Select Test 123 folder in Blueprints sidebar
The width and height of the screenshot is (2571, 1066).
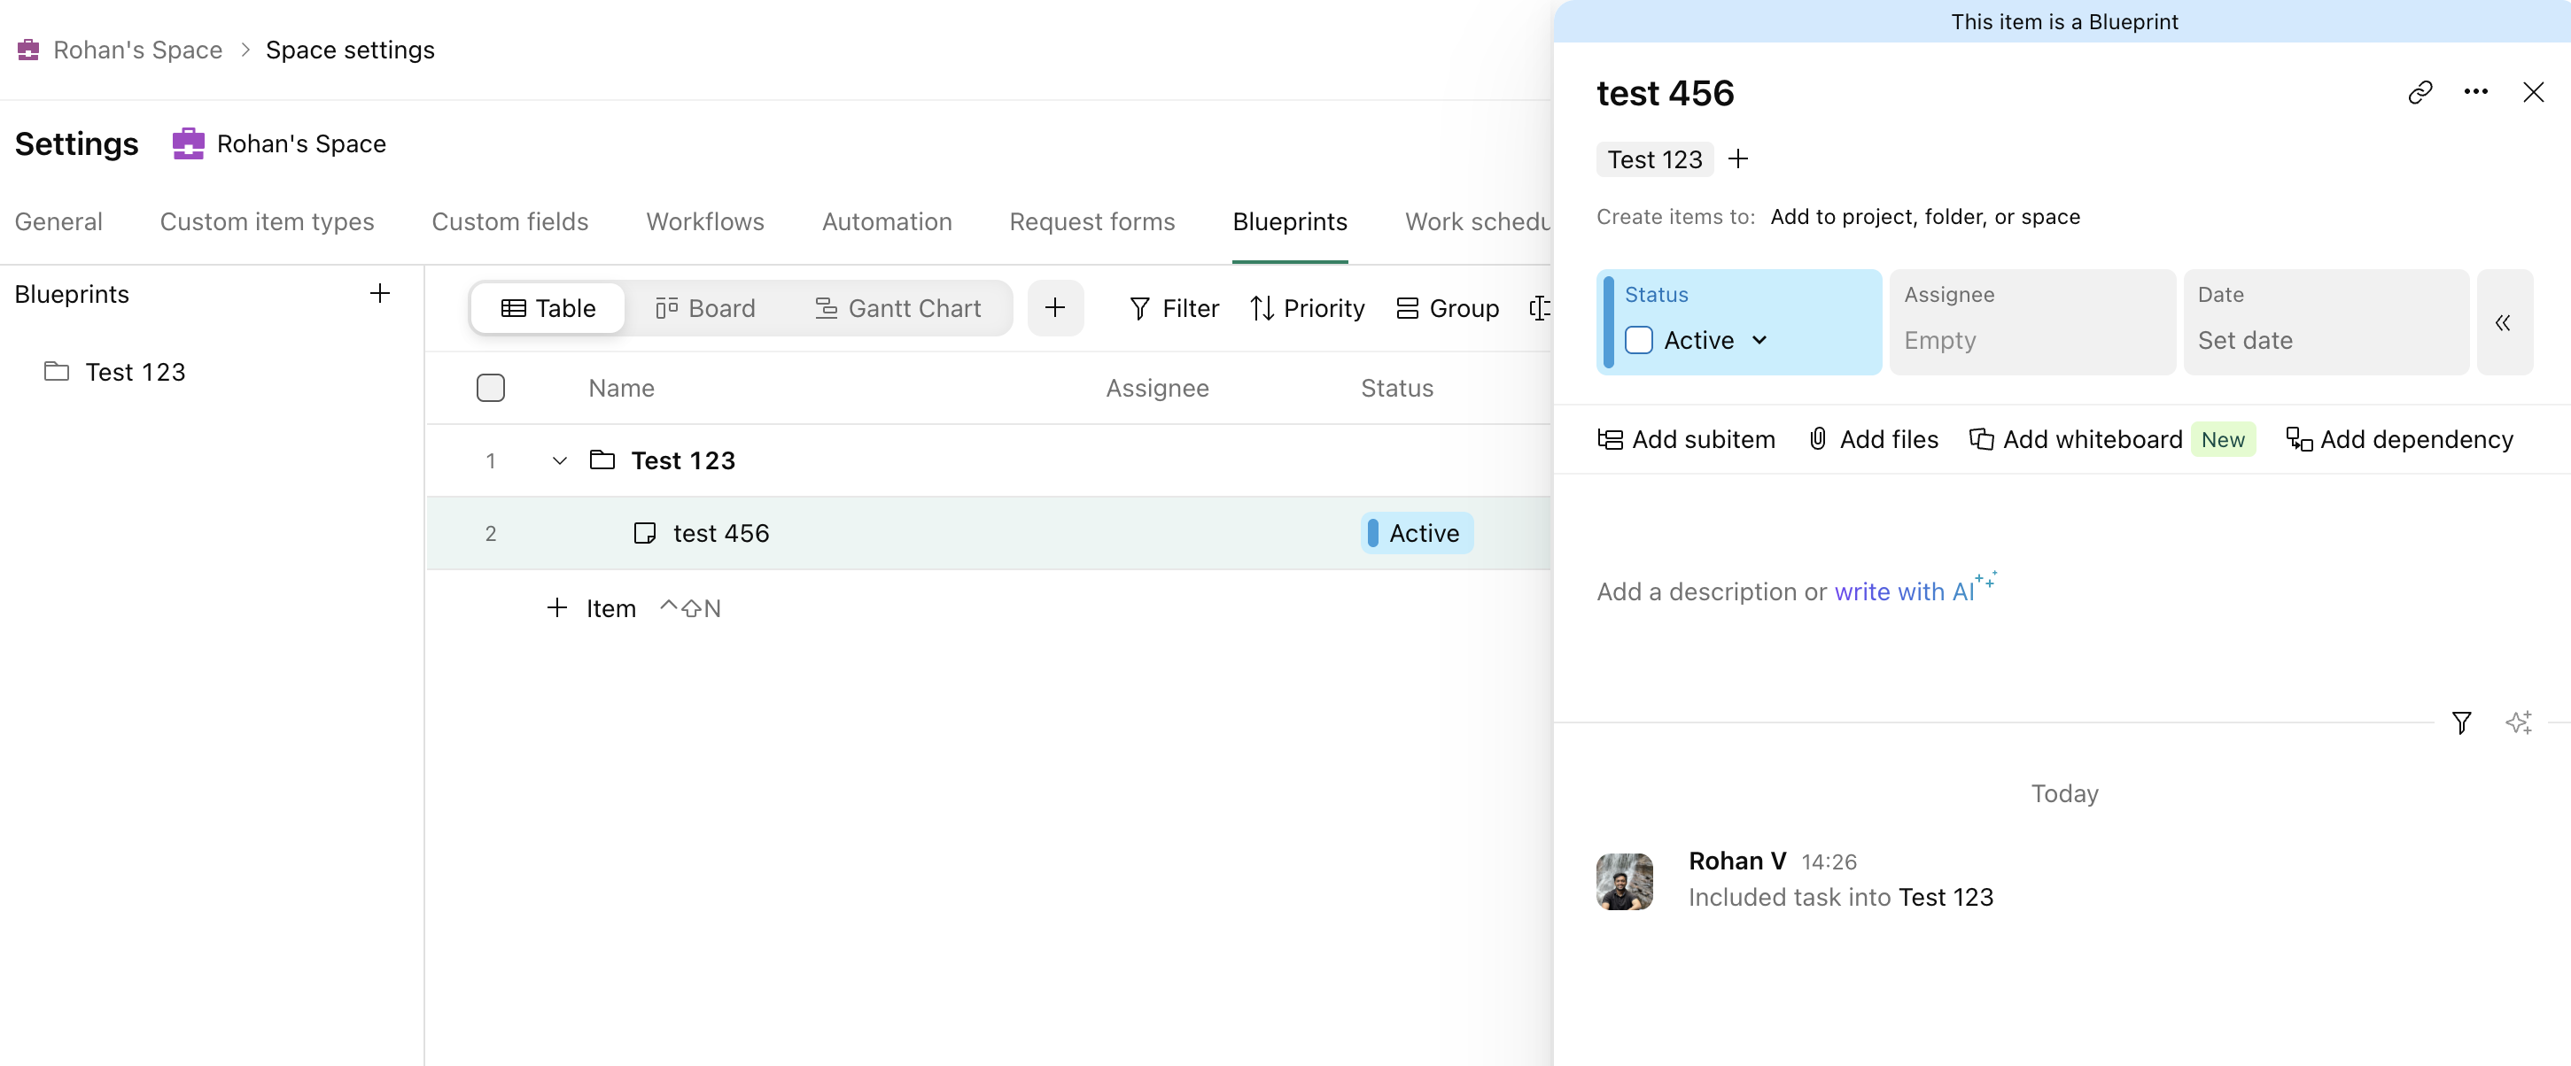(x=135, y=372)
